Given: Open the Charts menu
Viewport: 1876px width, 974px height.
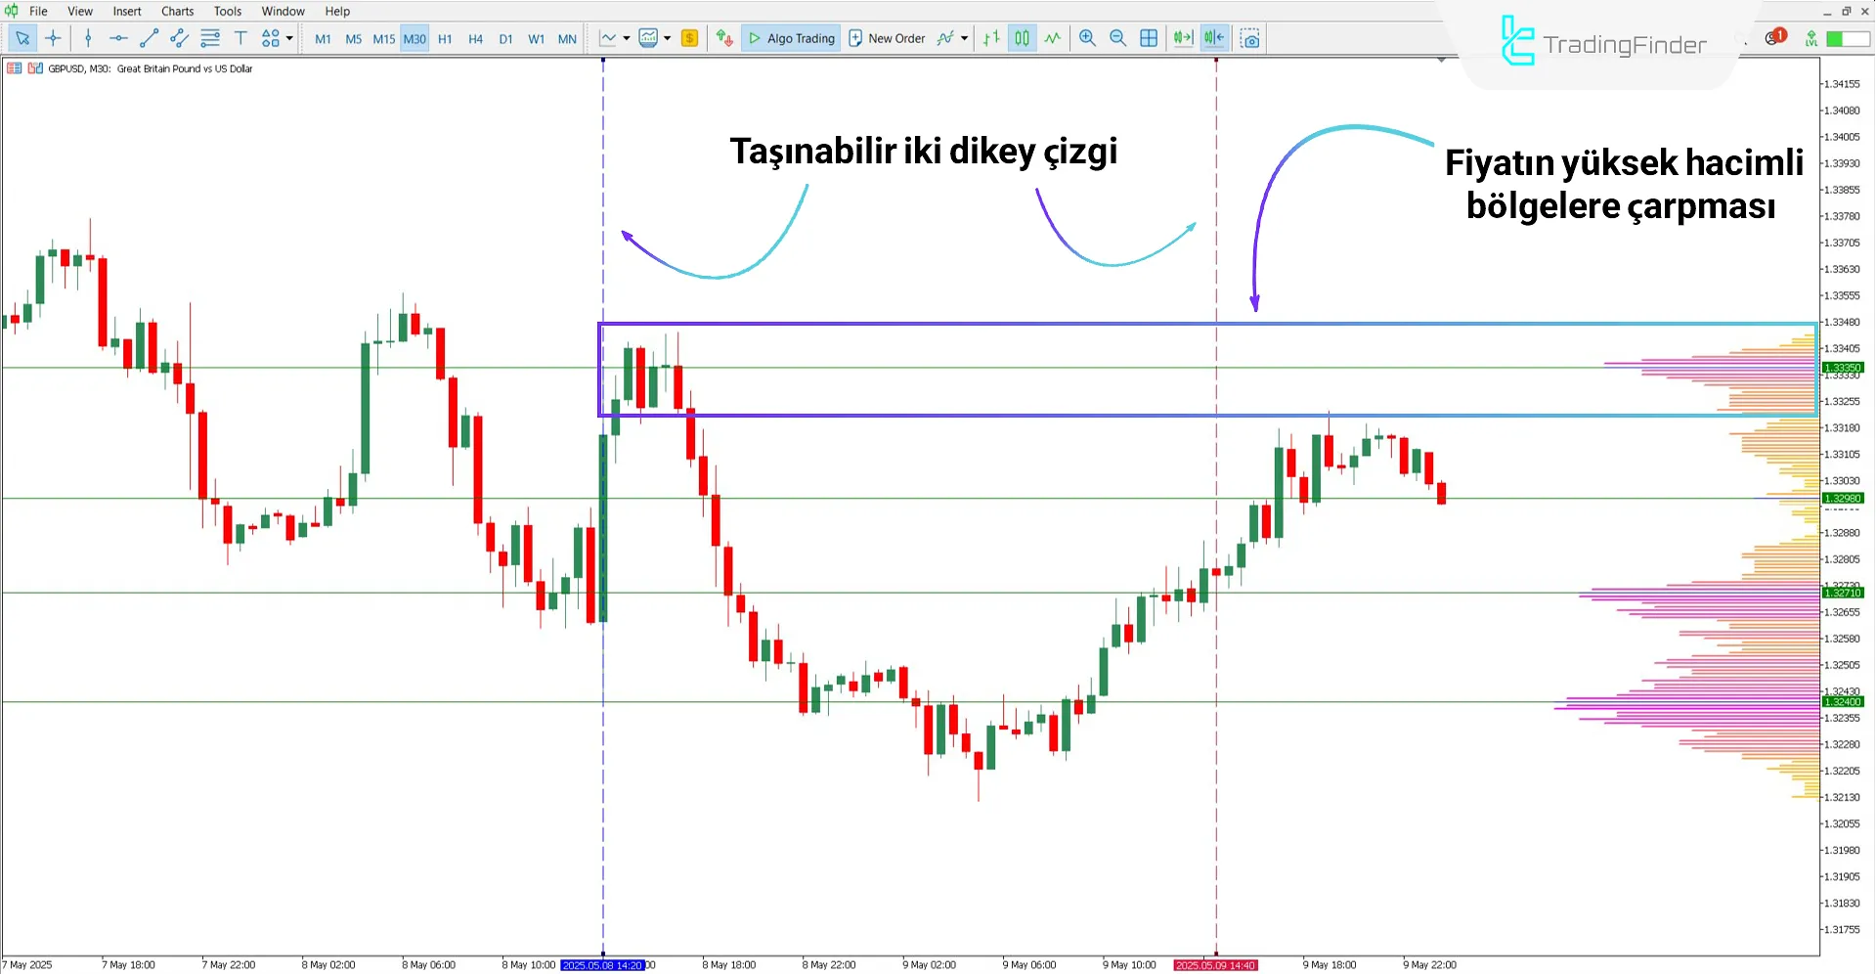Looking at the screenshot, I should (x=177, y=11).
